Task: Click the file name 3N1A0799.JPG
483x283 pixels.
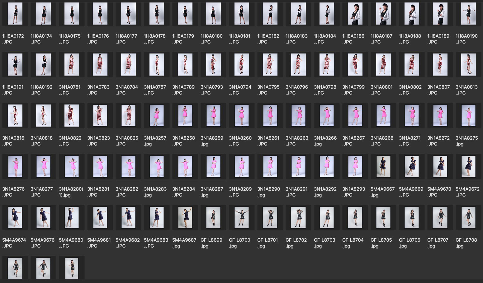Action: coord(353,90)
